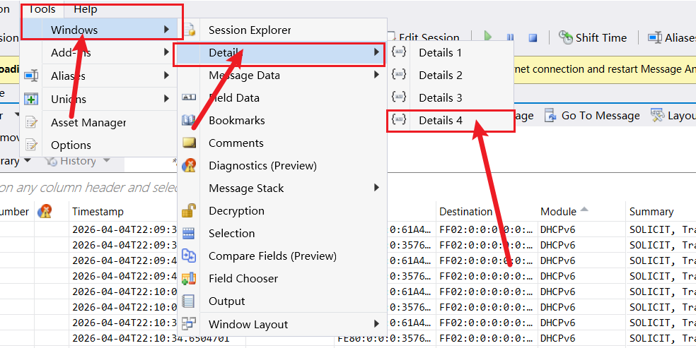Image resolution: width=696 pixels, height=348 pixels.
Task: Click the Selection grid icon
Action: pyautogui.click(x=189, y=233)
